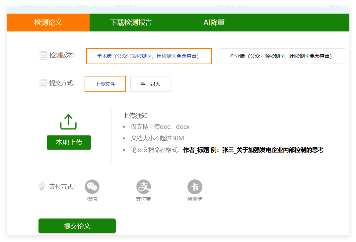Click the green upload arrow icon
Image resolution: width=356 pixels, height=242 pixels.
pyautogui.click(x=68, y=122)
